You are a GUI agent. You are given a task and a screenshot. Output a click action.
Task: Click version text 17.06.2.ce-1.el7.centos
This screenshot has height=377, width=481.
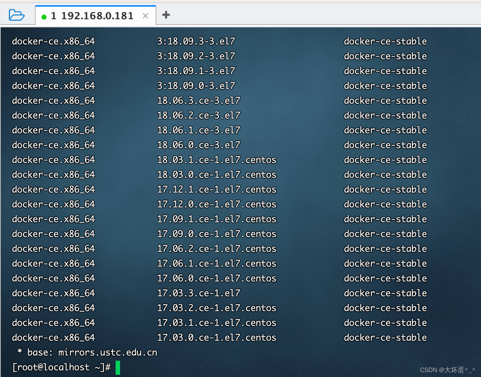217,248
